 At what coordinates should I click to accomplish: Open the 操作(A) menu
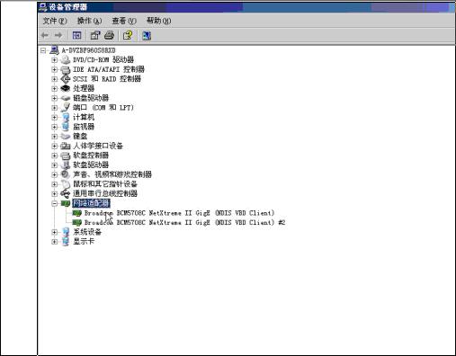click(x=89, y=21)
